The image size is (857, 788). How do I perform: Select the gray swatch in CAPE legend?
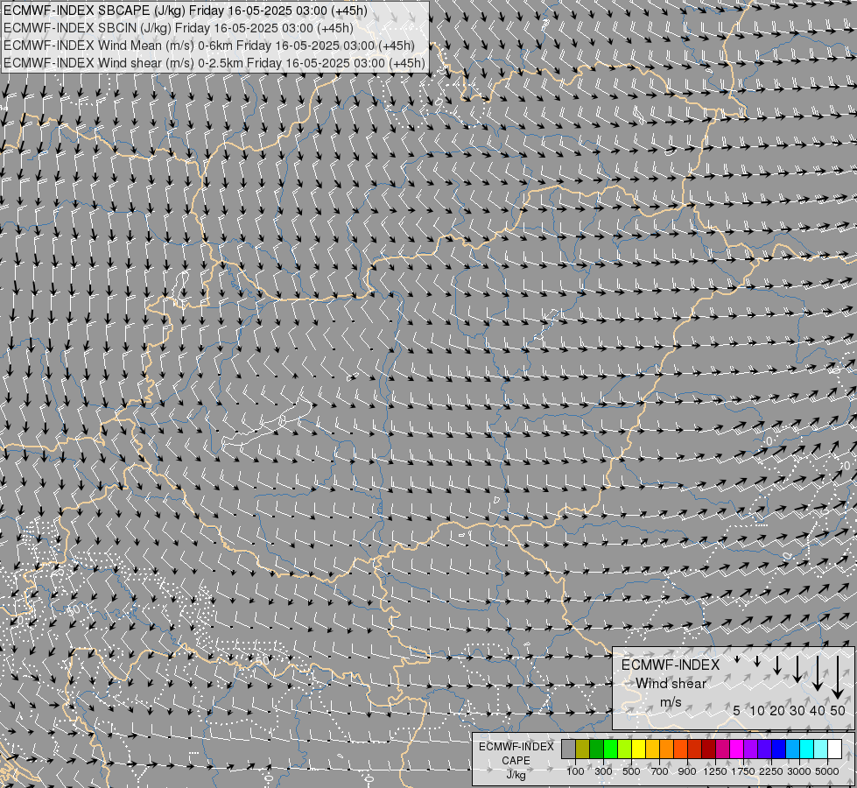coord(568,749)
